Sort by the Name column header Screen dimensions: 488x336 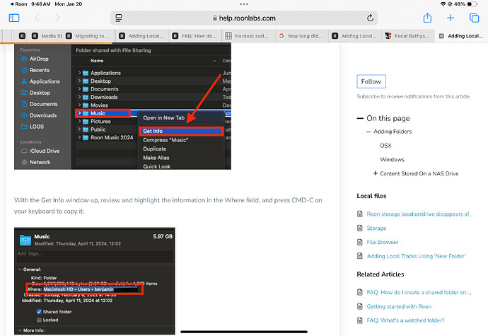coord(97,61)
